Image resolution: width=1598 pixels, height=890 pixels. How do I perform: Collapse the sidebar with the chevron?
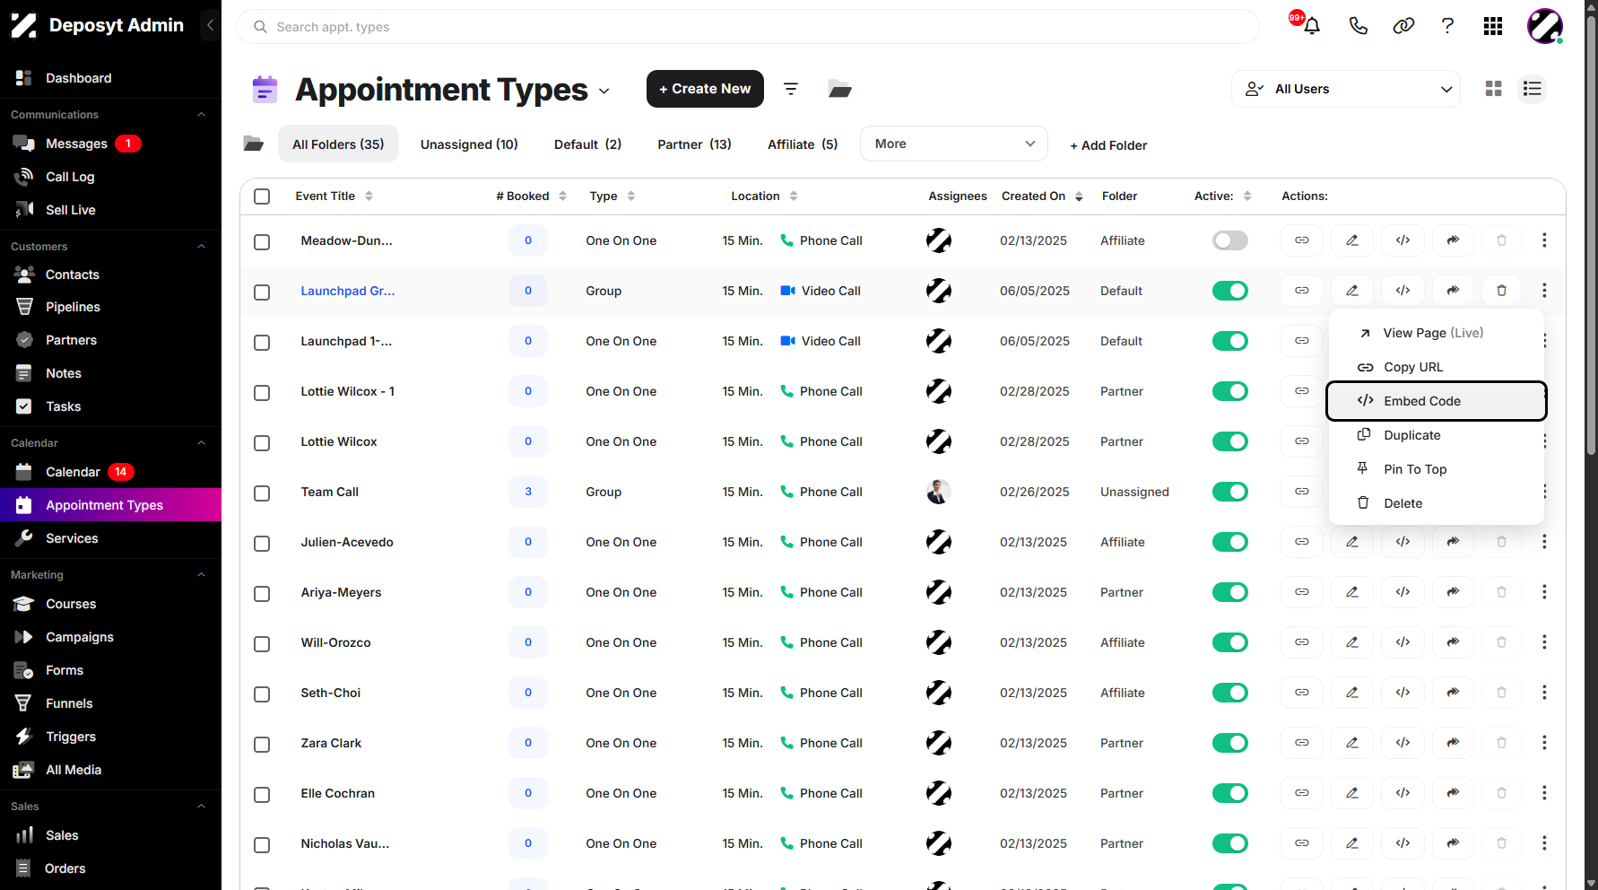210,25
